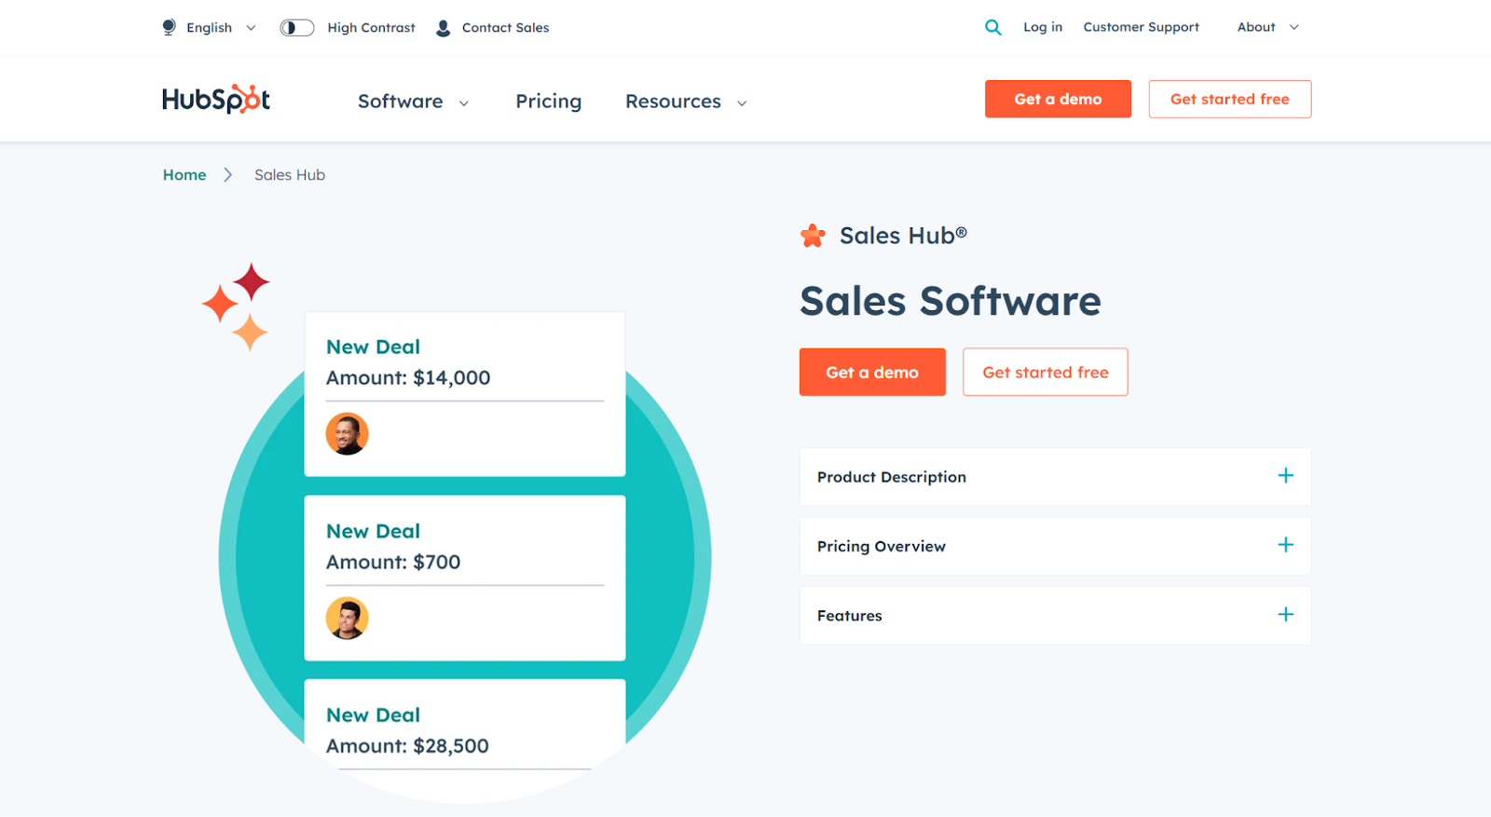Click the Contact Sales link
Viewport: 1491px width, 817px height.
coord(505,28)
